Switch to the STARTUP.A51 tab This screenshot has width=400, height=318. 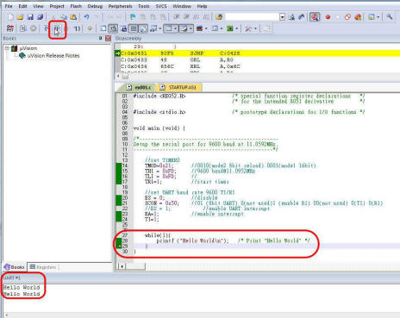click(x=178, y=87)
